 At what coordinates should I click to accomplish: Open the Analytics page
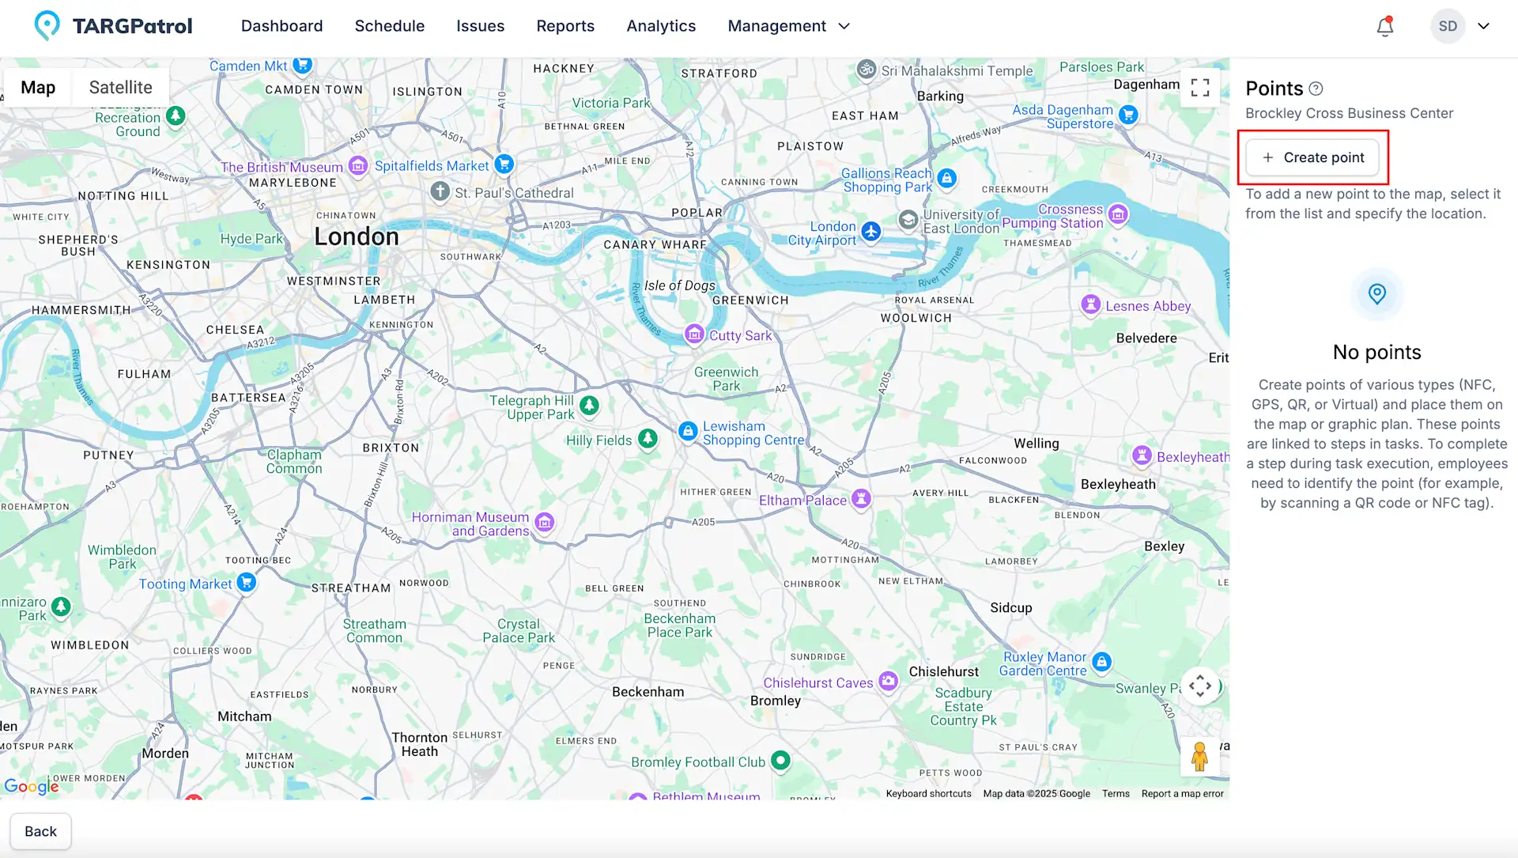(661, 26)
